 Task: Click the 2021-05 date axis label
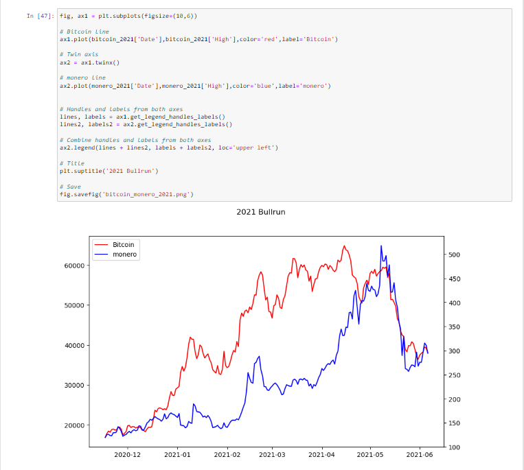(370, 455)
